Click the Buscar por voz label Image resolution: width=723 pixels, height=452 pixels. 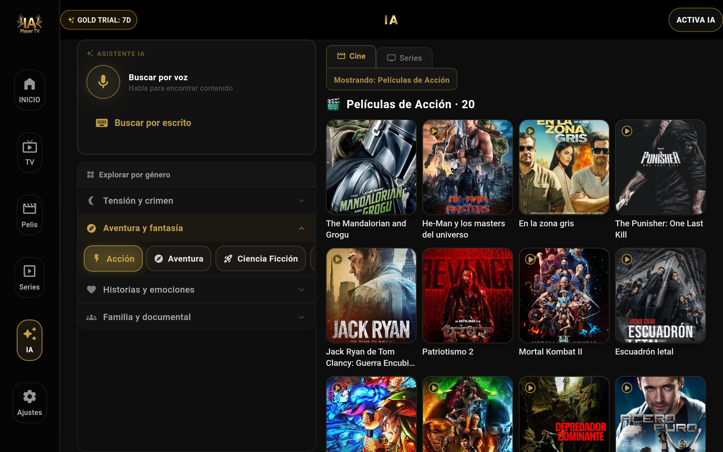[x=158, y=77]
